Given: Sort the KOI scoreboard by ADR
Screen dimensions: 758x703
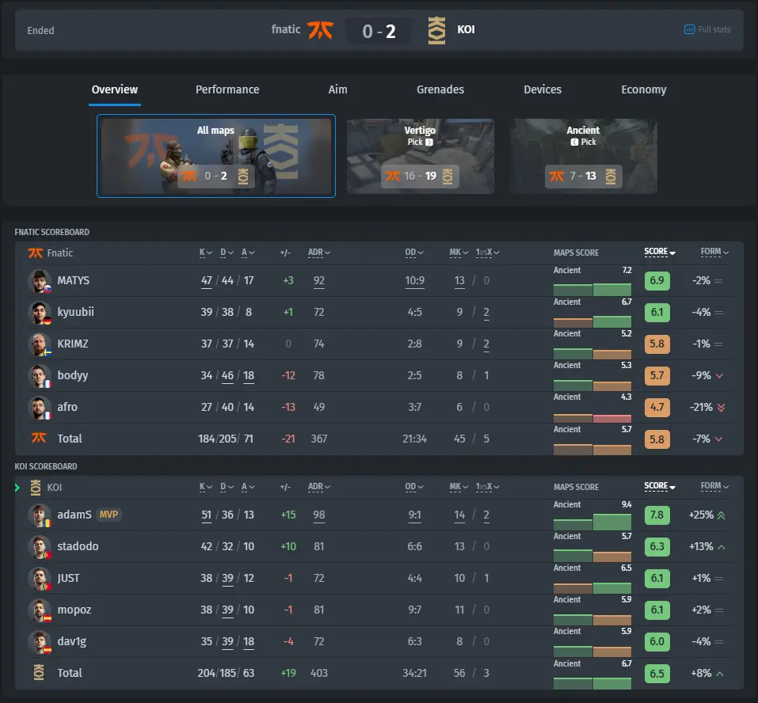Looking at the screenshot, I should (x=319, y=487).
